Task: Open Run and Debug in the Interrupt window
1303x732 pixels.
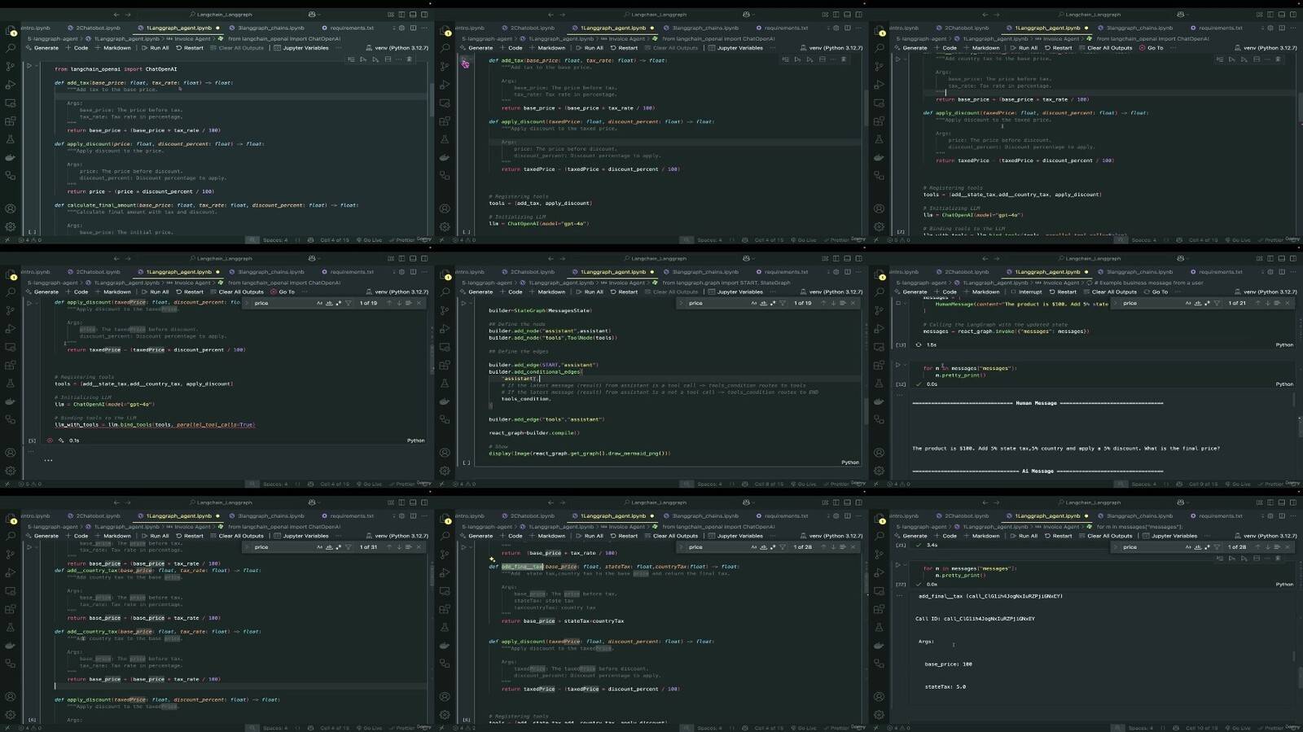Action: (x=879, y=329)
